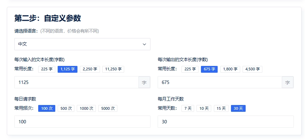Click the chevron arrow in language selector

tap(144, 44)
